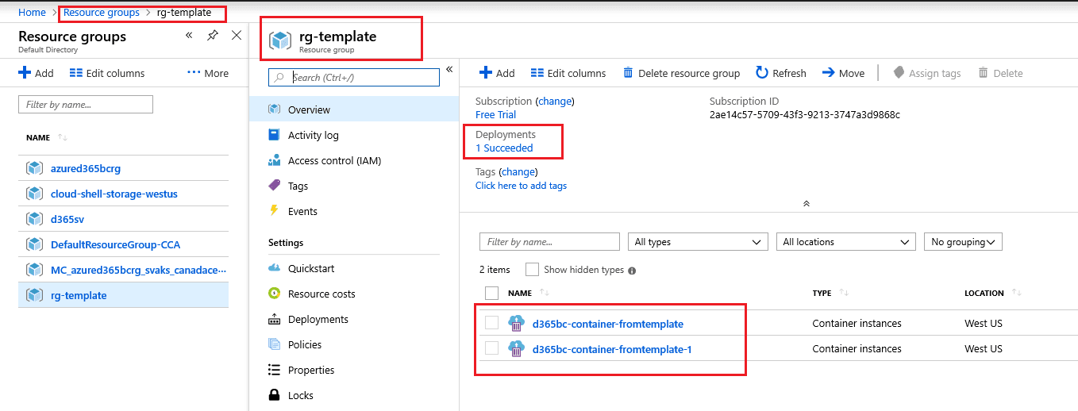
Task: Open Edit columns in rg-template toolbar
Action: tap(568, 73)
